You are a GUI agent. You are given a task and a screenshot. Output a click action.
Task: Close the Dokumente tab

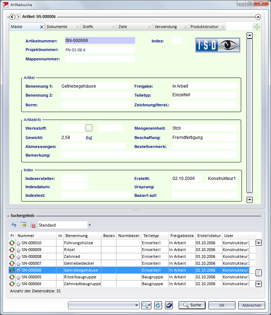[x=77, y=27]
